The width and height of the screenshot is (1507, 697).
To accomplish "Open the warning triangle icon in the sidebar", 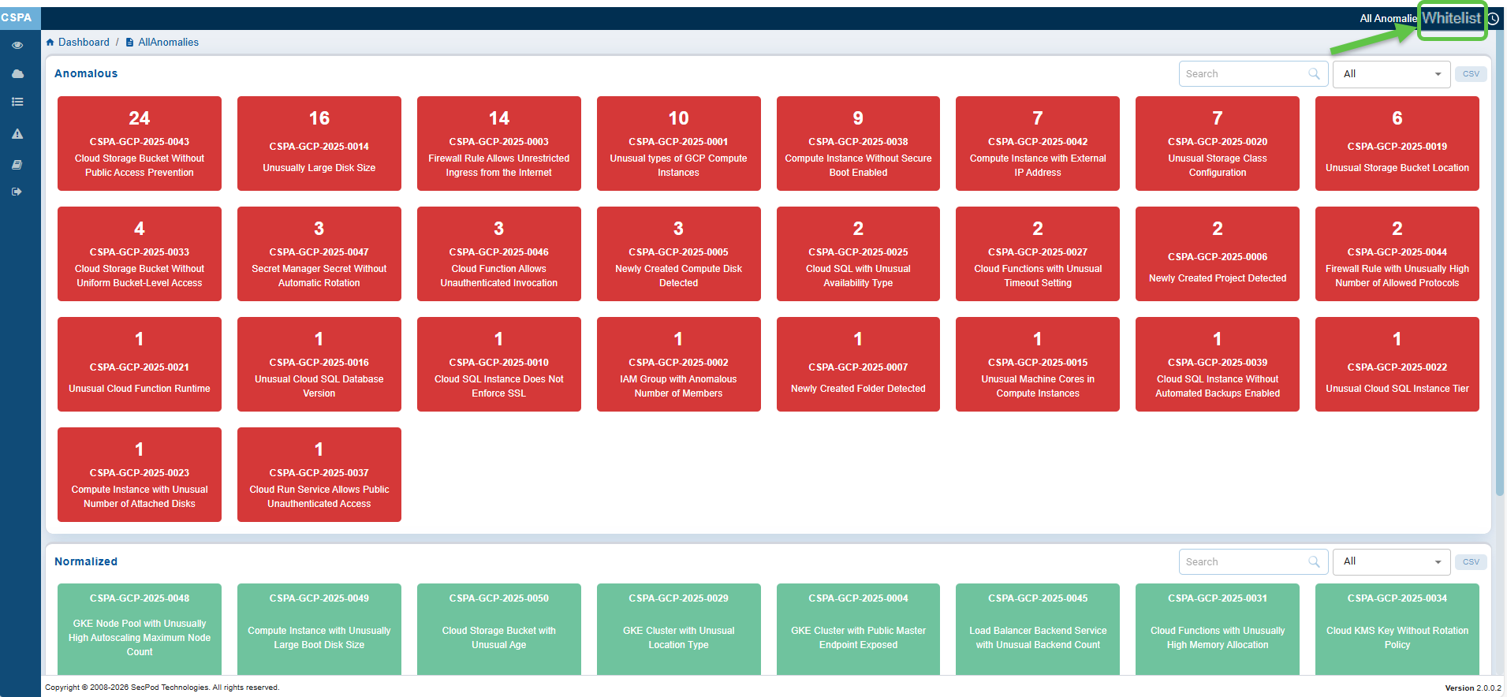I will (x=17, y=134).
